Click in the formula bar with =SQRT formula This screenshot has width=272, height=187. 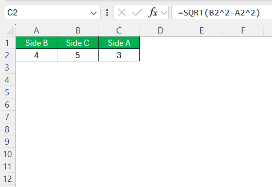coord(222,13)
